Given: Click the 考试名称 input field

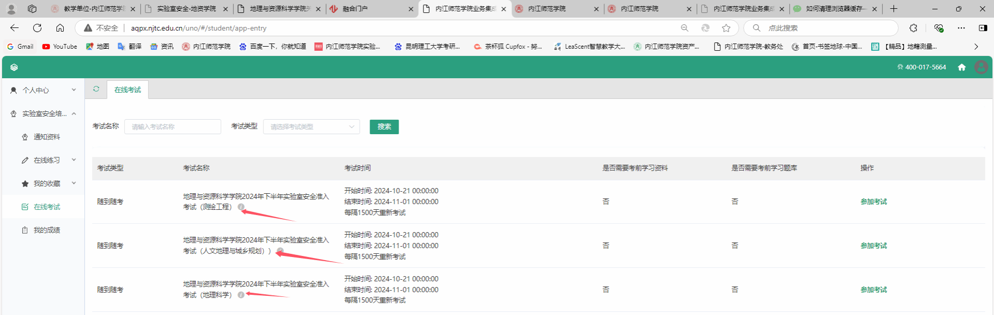Looking at the screenshot, I should pos(173,127).
